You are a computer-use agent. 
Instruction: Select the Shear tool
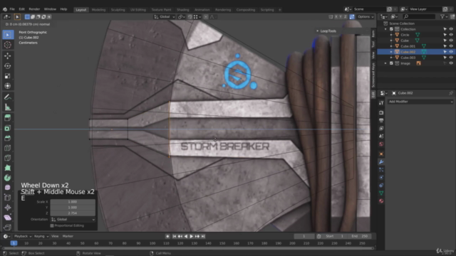(x=8, y=217)
